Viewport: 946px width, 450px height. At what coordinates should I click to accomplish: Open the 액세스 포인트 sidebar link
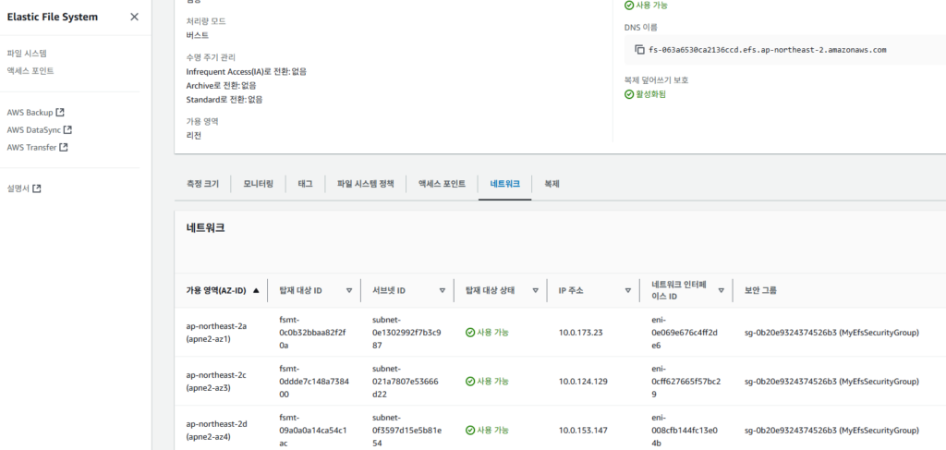pos(30,70)
